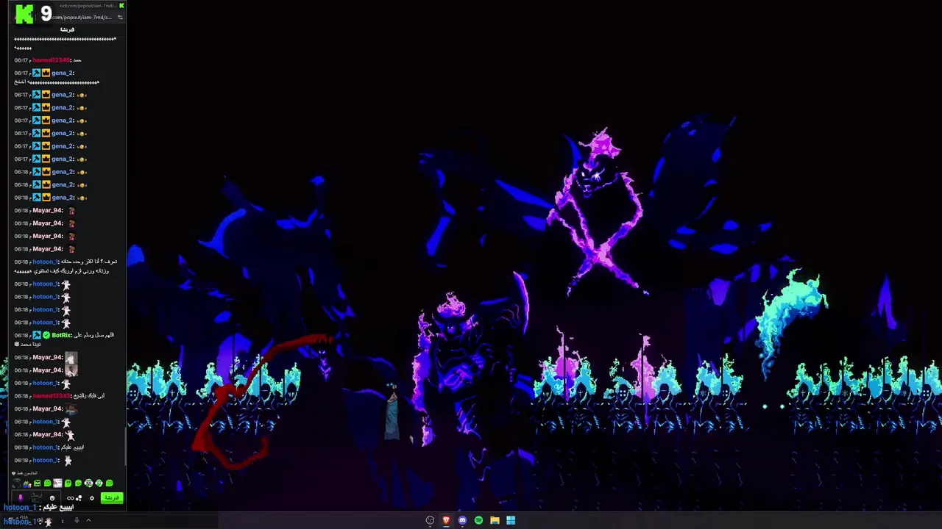The width and height of the screenshot is (942, 529).
Task: Click the red hamed12345 username at 06:18
Action: (x=51, y=396)
